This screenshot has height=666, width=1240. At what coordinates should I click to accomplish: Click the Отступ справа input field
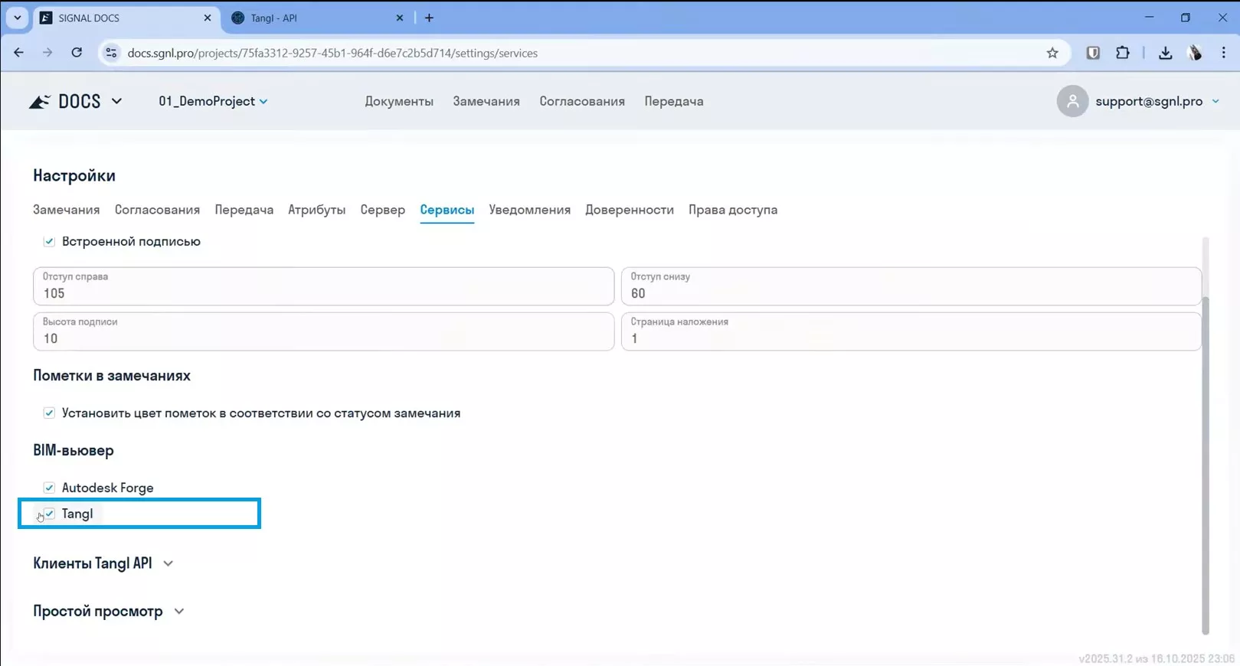coord(323,293)
